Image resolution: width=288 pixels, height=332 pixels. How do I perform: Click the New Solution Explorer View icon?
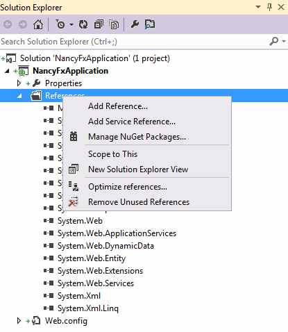(74, 169)
